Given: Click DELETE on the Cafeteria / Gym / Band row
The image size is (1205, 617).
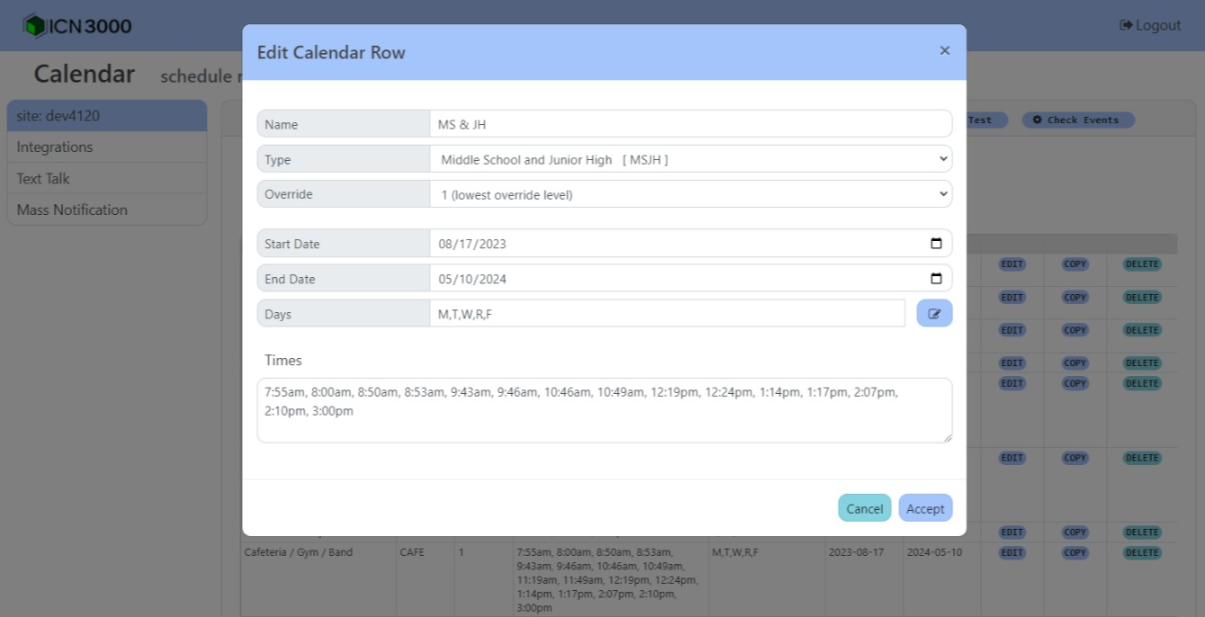Looking at the screenshot, I should pos(1141,553).
